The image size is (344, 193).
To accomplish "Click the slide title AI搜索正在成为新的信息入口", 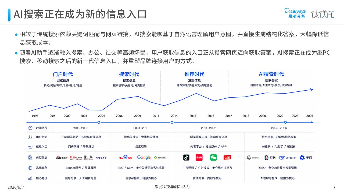I will (80, 14).
